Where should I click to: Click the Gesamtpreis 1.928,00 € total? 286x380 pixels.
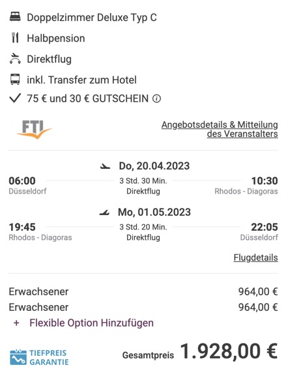(x=200, y=351)
